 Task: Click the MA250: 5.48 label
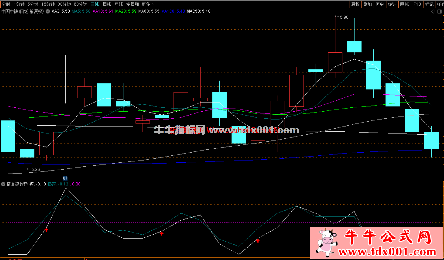click(198, 11)
